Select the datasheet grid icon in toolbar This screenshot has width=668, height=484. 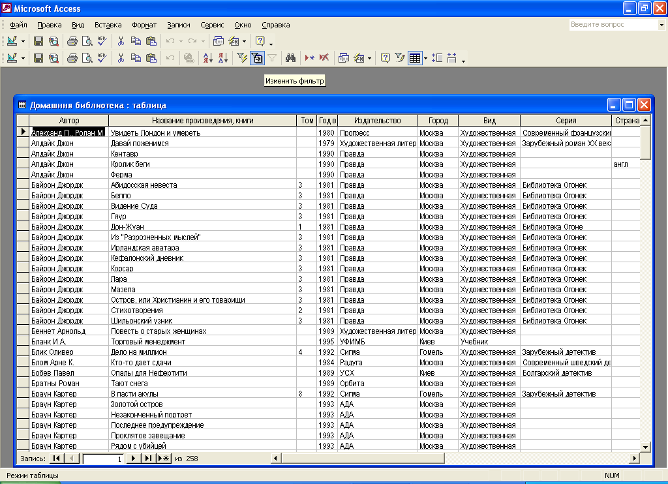(415, 58)
